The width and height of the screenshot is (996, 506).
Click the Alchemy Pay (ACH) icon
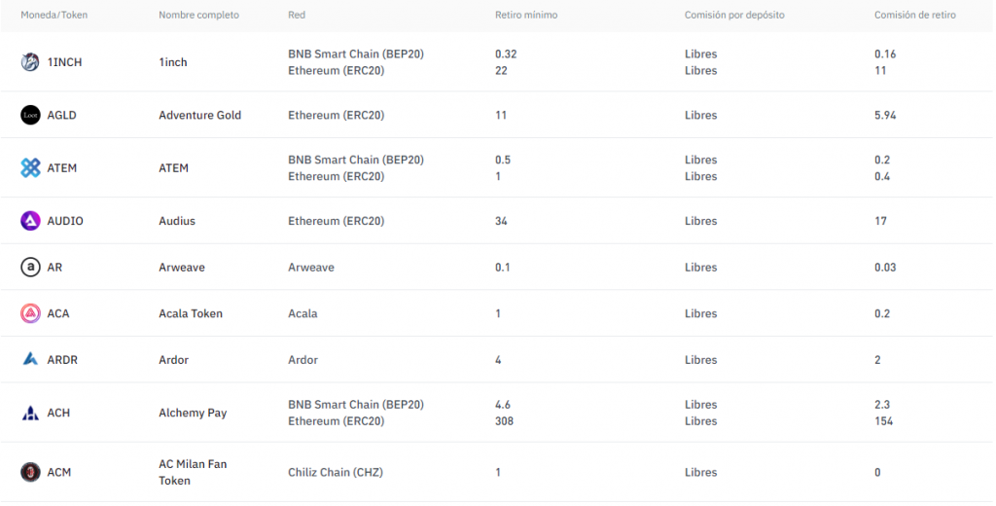30,413
